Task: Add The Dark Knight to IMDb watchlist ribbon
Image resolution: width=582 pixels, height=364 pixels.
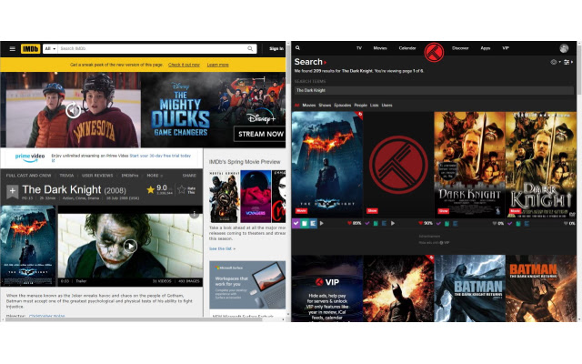Action: click(x=12, y=191)
